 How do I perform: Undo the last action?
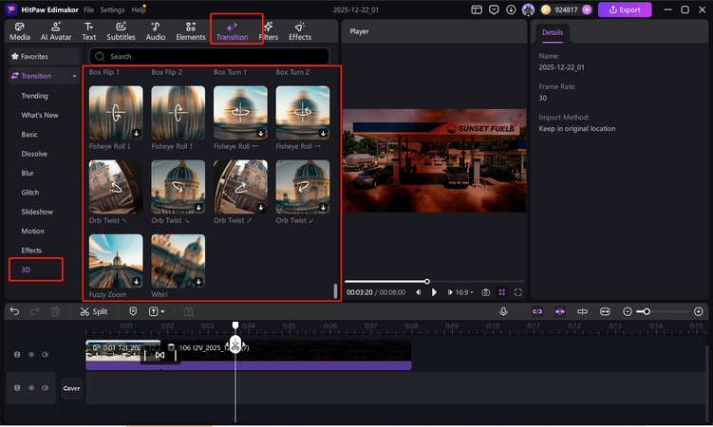coord(14,311)
